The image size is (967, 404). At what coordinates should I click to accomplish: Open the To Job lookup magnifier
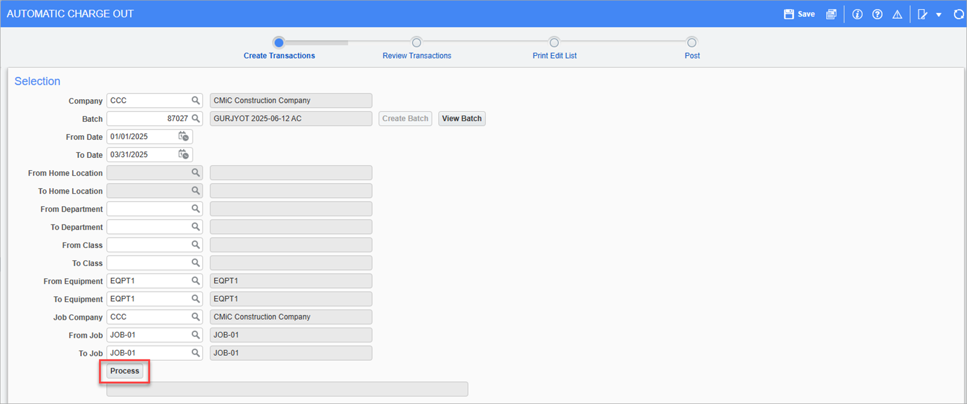pos(196,353)
